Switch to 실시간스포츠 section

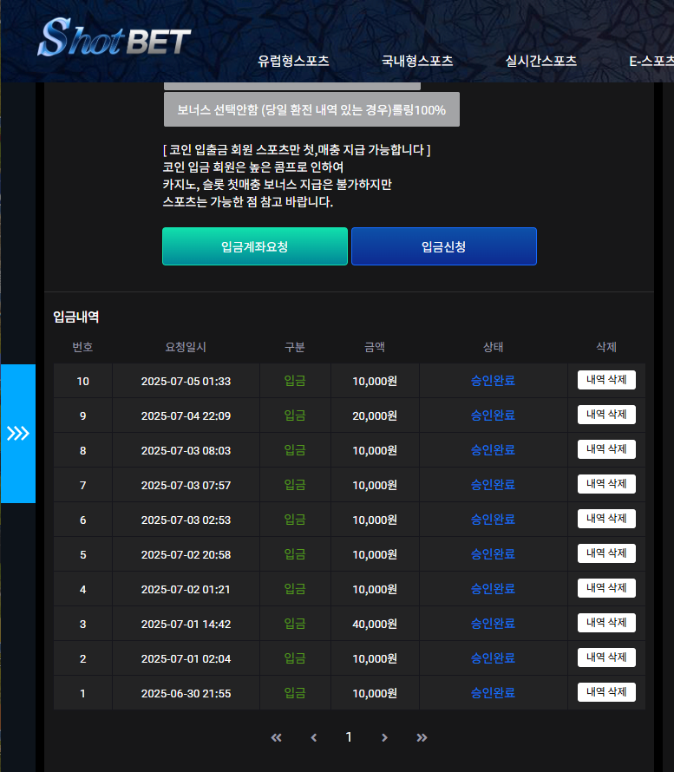point(541,61)
